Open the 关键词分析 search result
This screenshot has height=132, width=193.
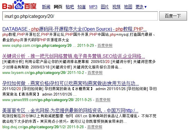[74, 56]
